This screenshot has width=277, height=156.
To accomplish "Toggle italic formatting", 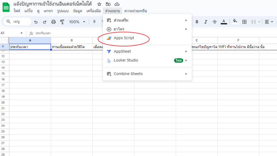I will click(206, 22).
